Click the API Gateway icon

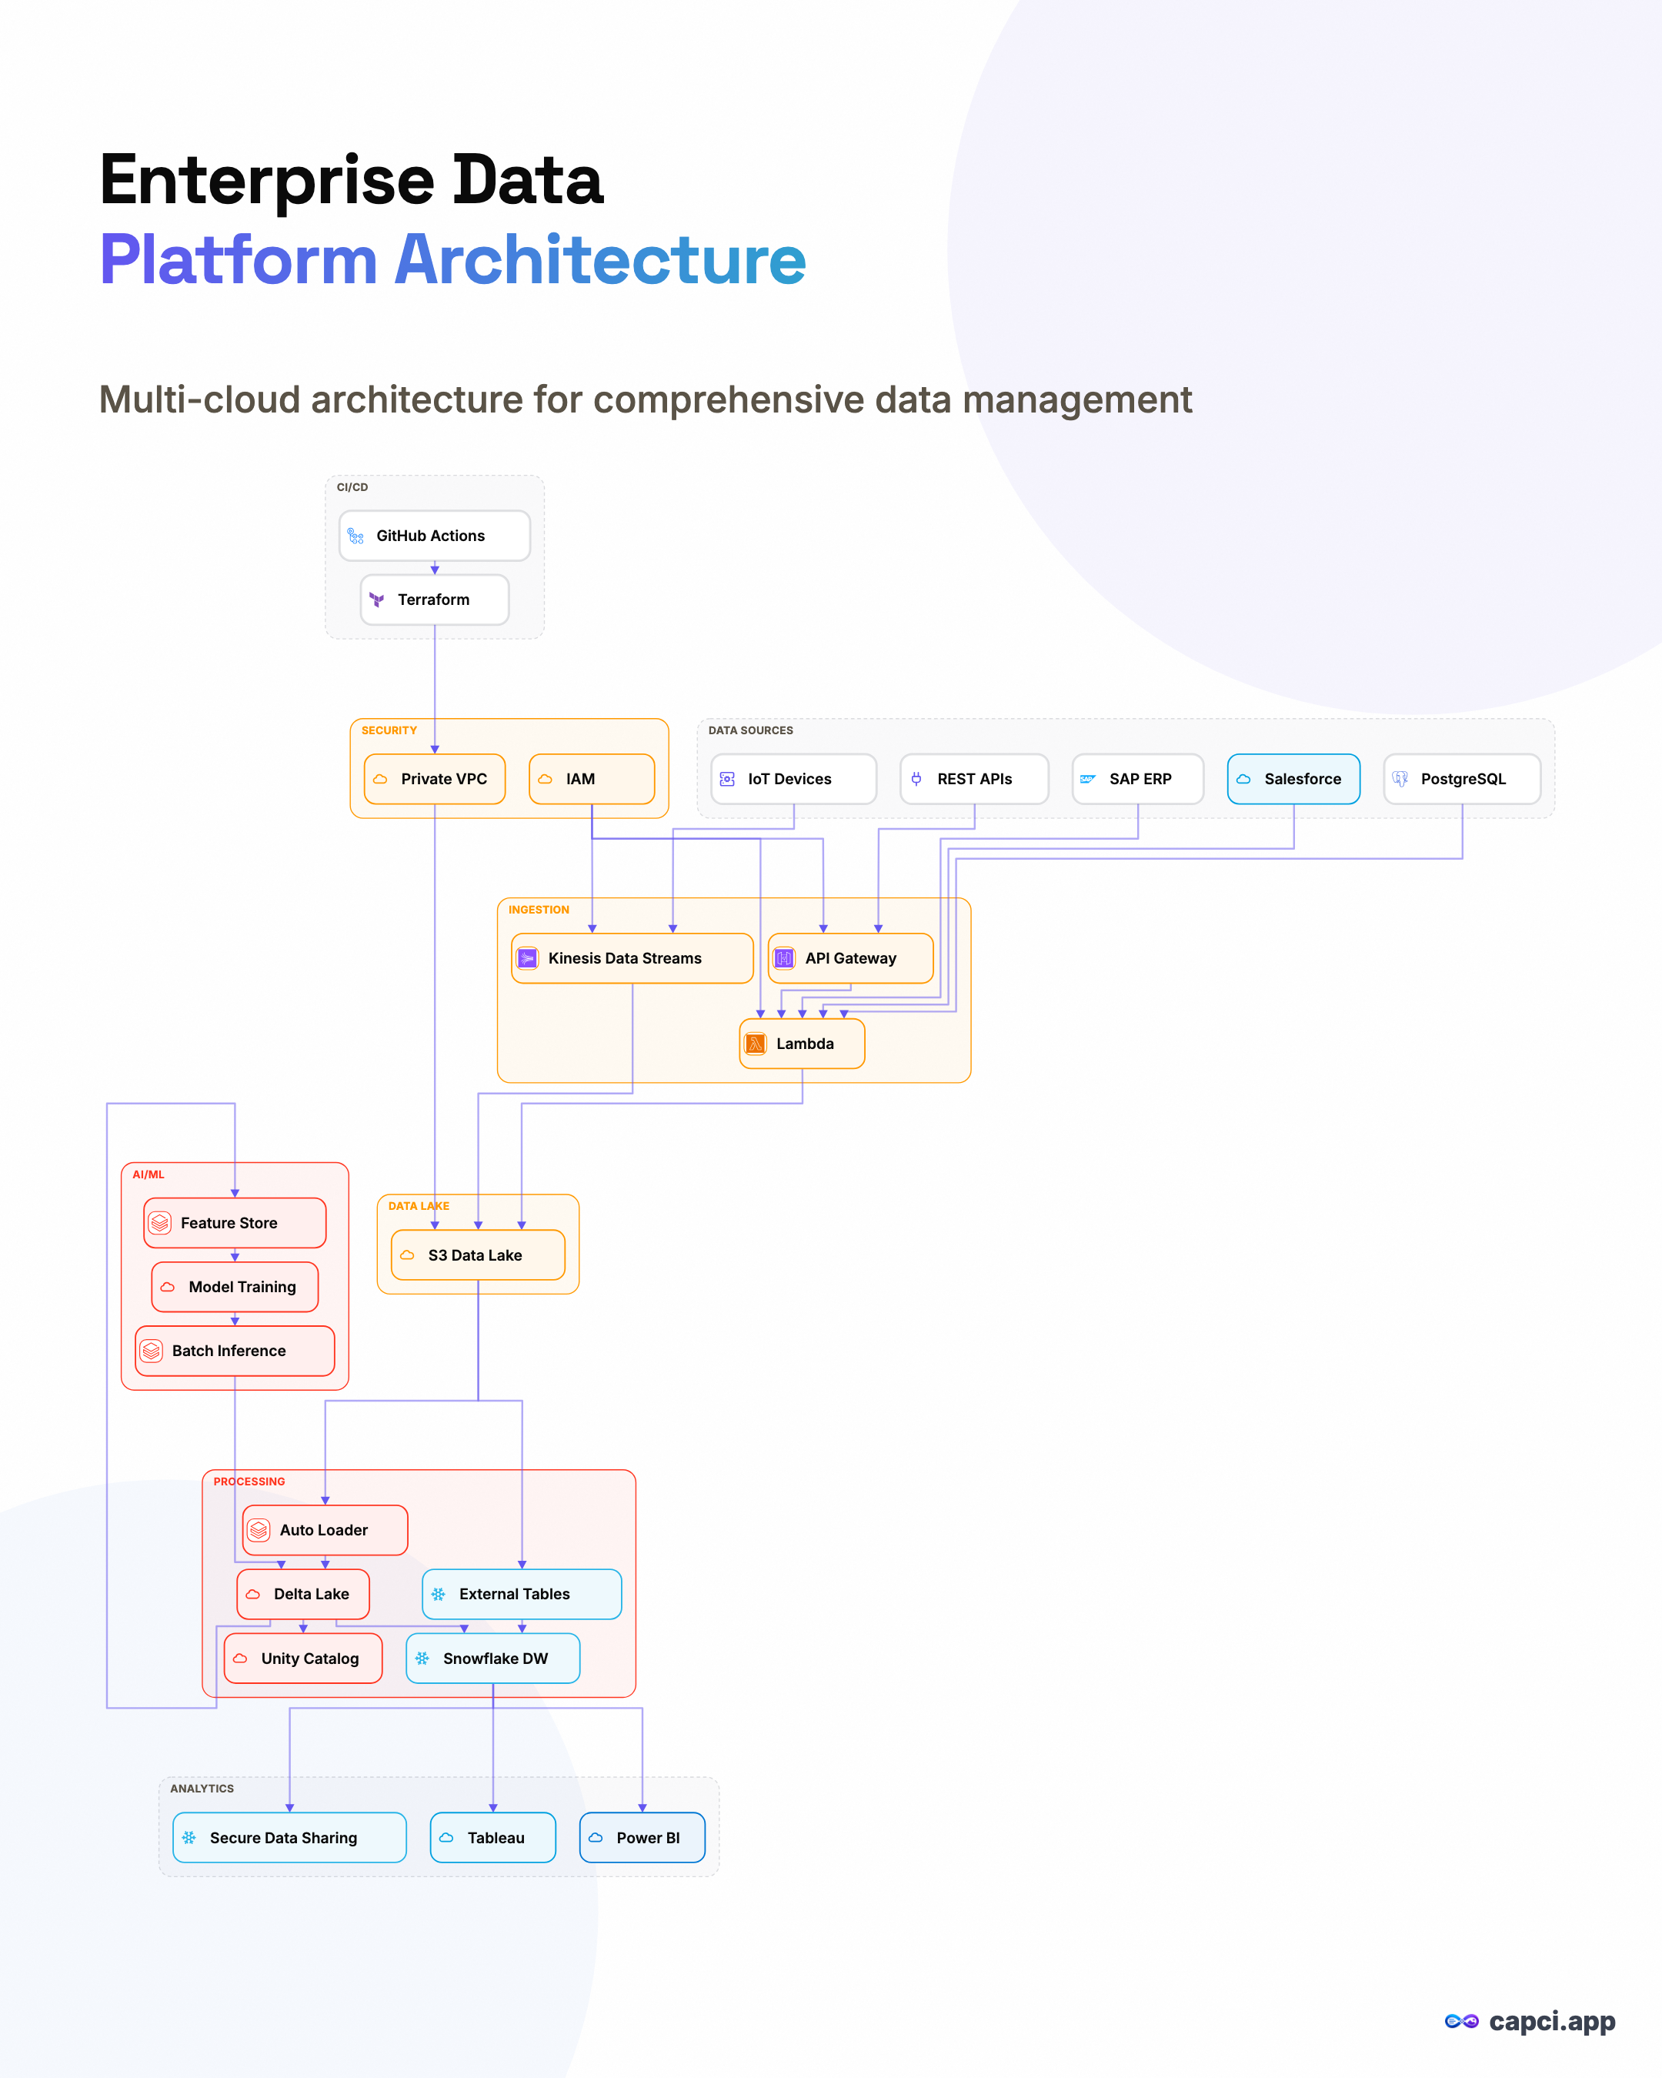pos(784,958)
